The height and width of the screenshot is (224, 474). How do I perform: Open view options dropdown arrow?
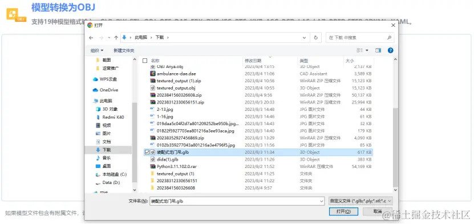[x=367, y=50]
